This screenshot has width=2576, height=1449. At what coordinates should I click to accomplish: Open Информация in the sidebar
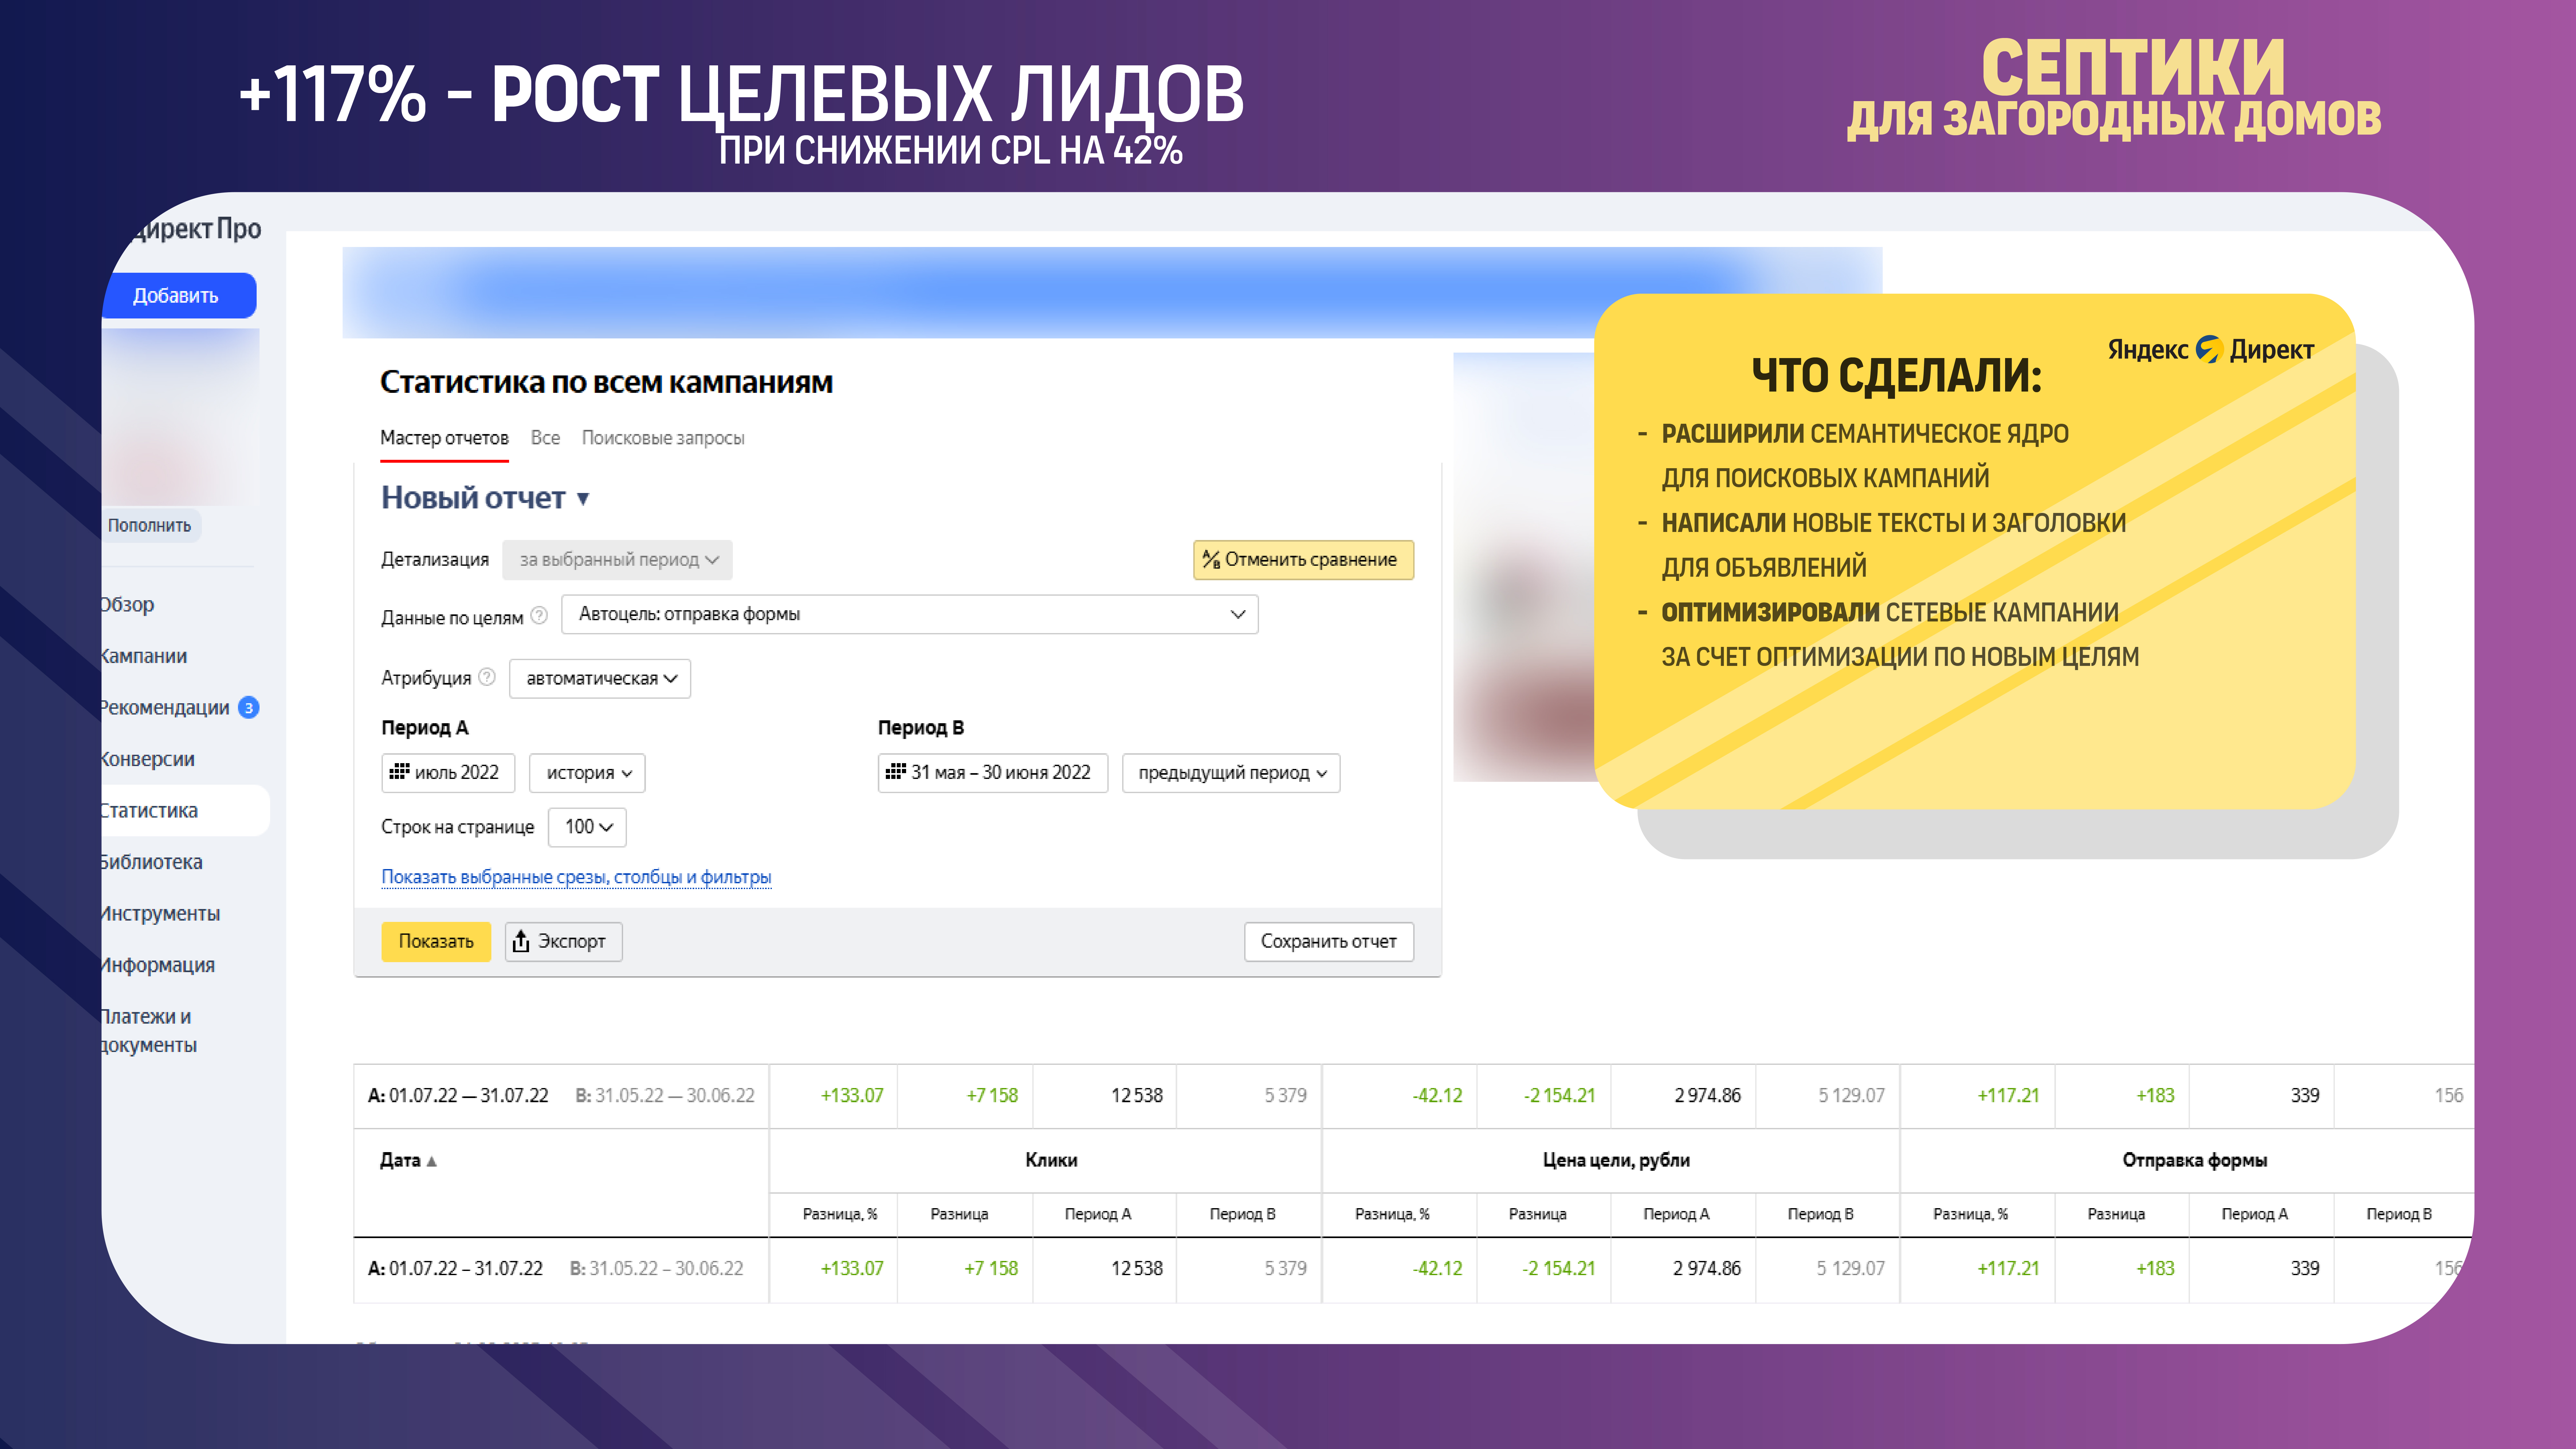[x=158, y=965]
